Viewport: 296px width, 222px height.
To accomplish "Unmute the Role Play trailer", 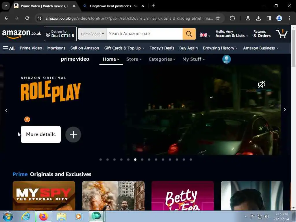I will 261,84.
